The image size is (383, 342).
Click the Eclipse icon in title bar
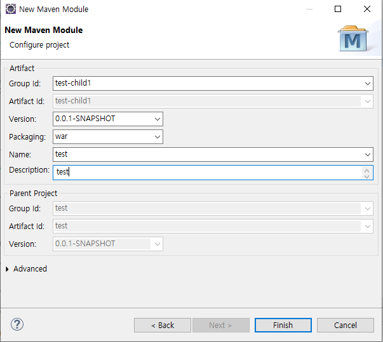11,9
